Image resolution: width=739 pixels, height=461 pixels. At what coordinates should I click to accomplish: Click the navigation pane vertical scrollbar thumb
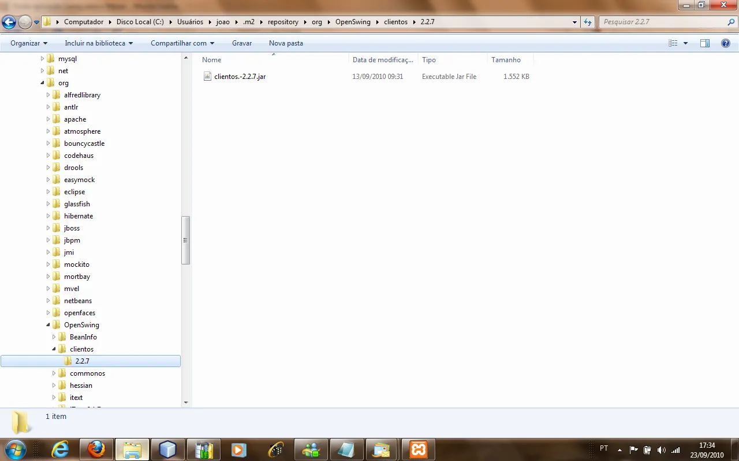point(185,240)
